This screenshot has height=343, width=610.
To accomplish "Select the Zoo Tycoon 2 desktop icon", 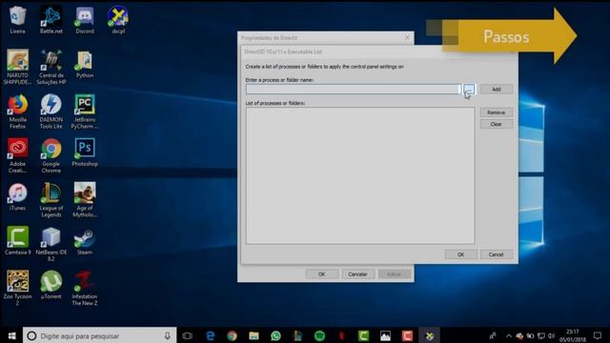I will (x=17, y=288).
